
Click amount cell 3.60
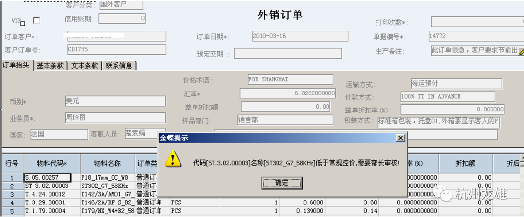[352, 202]
